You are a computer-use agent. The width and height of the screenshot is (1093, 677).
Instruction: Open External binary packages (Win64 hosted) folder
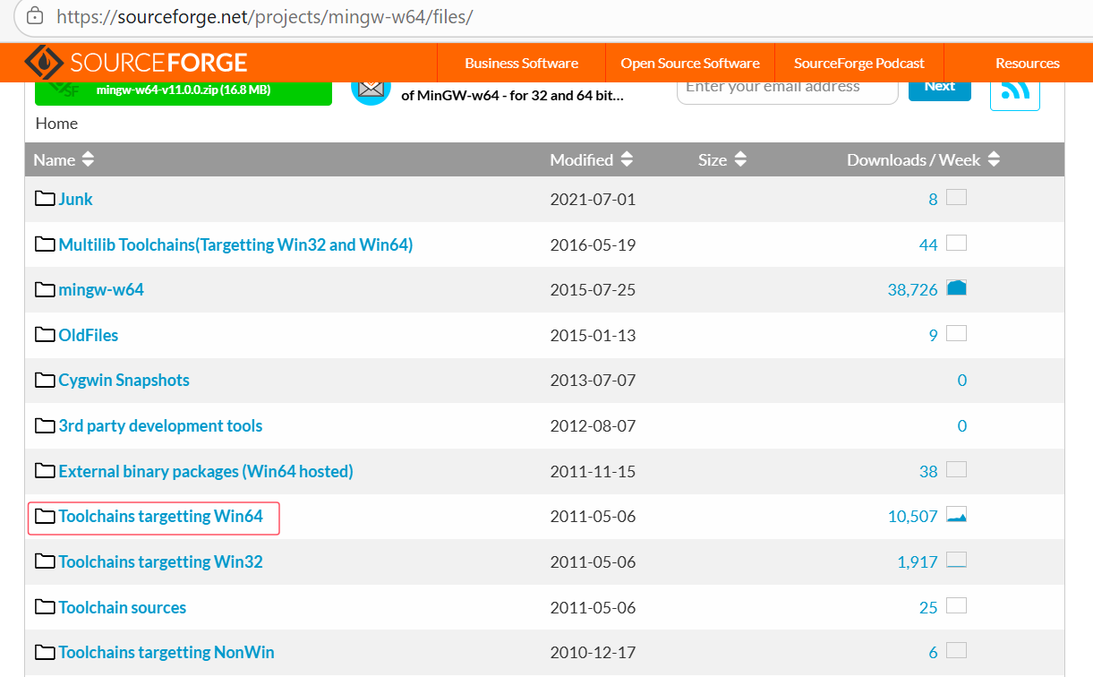206,471
